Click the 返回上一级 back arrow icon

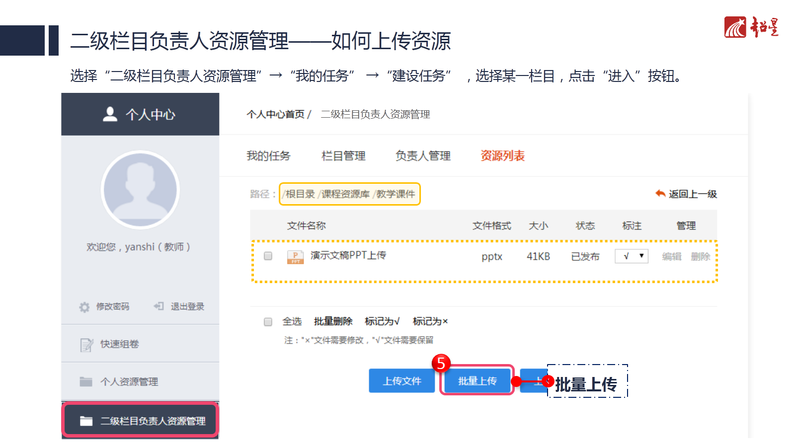(x=660, y=193)
